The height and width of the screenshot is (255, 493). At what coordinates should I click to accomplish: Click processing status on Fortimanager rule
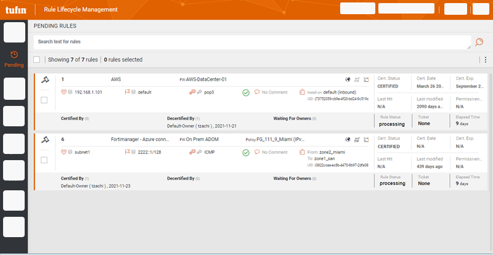click(393, 184)
